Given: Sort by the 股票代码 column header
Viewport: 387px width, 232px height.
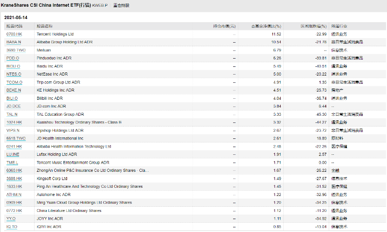Looking at the screenshot, I should [14, 26].
